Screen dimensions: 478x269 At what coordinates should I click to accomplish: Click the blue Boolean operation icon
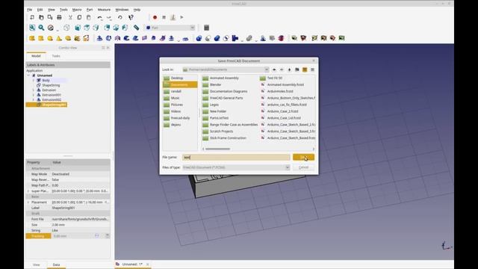(199, 38)
